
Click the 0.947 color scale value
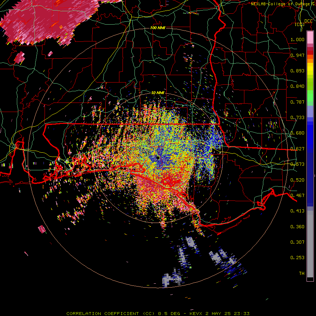pos(297,55)
